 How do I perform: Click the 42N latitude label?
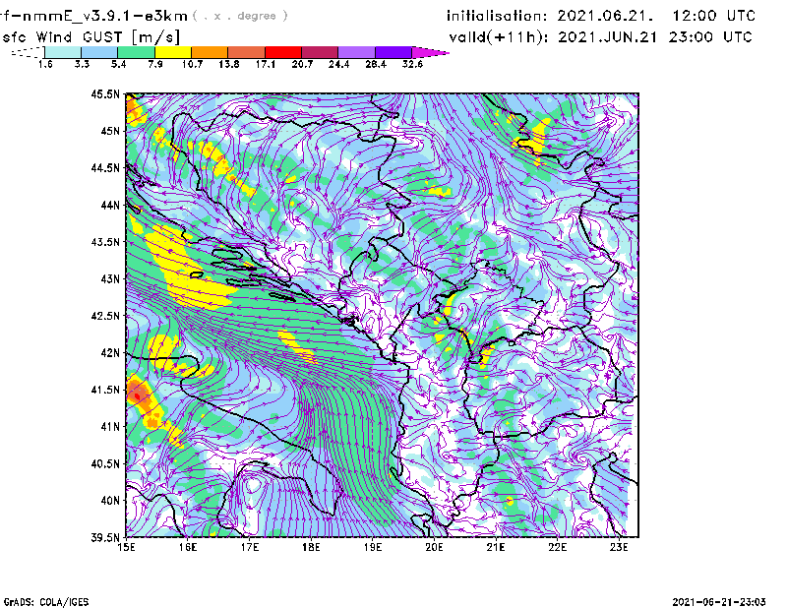click(110, 353)
